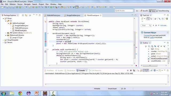Screen dimensions: 171x96
Task: Open the New Task dropdown arrow in Task List
Action: 145,19
